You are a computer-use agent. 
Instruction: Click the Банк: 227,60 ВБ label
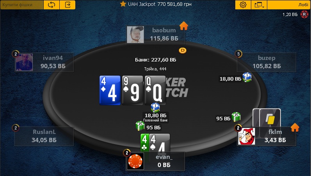[x=155, y=60]
